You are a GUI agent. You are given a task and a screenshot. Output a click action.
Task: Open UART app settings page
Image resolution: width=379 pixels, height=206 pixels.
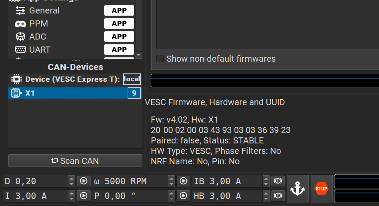(40, 50)
